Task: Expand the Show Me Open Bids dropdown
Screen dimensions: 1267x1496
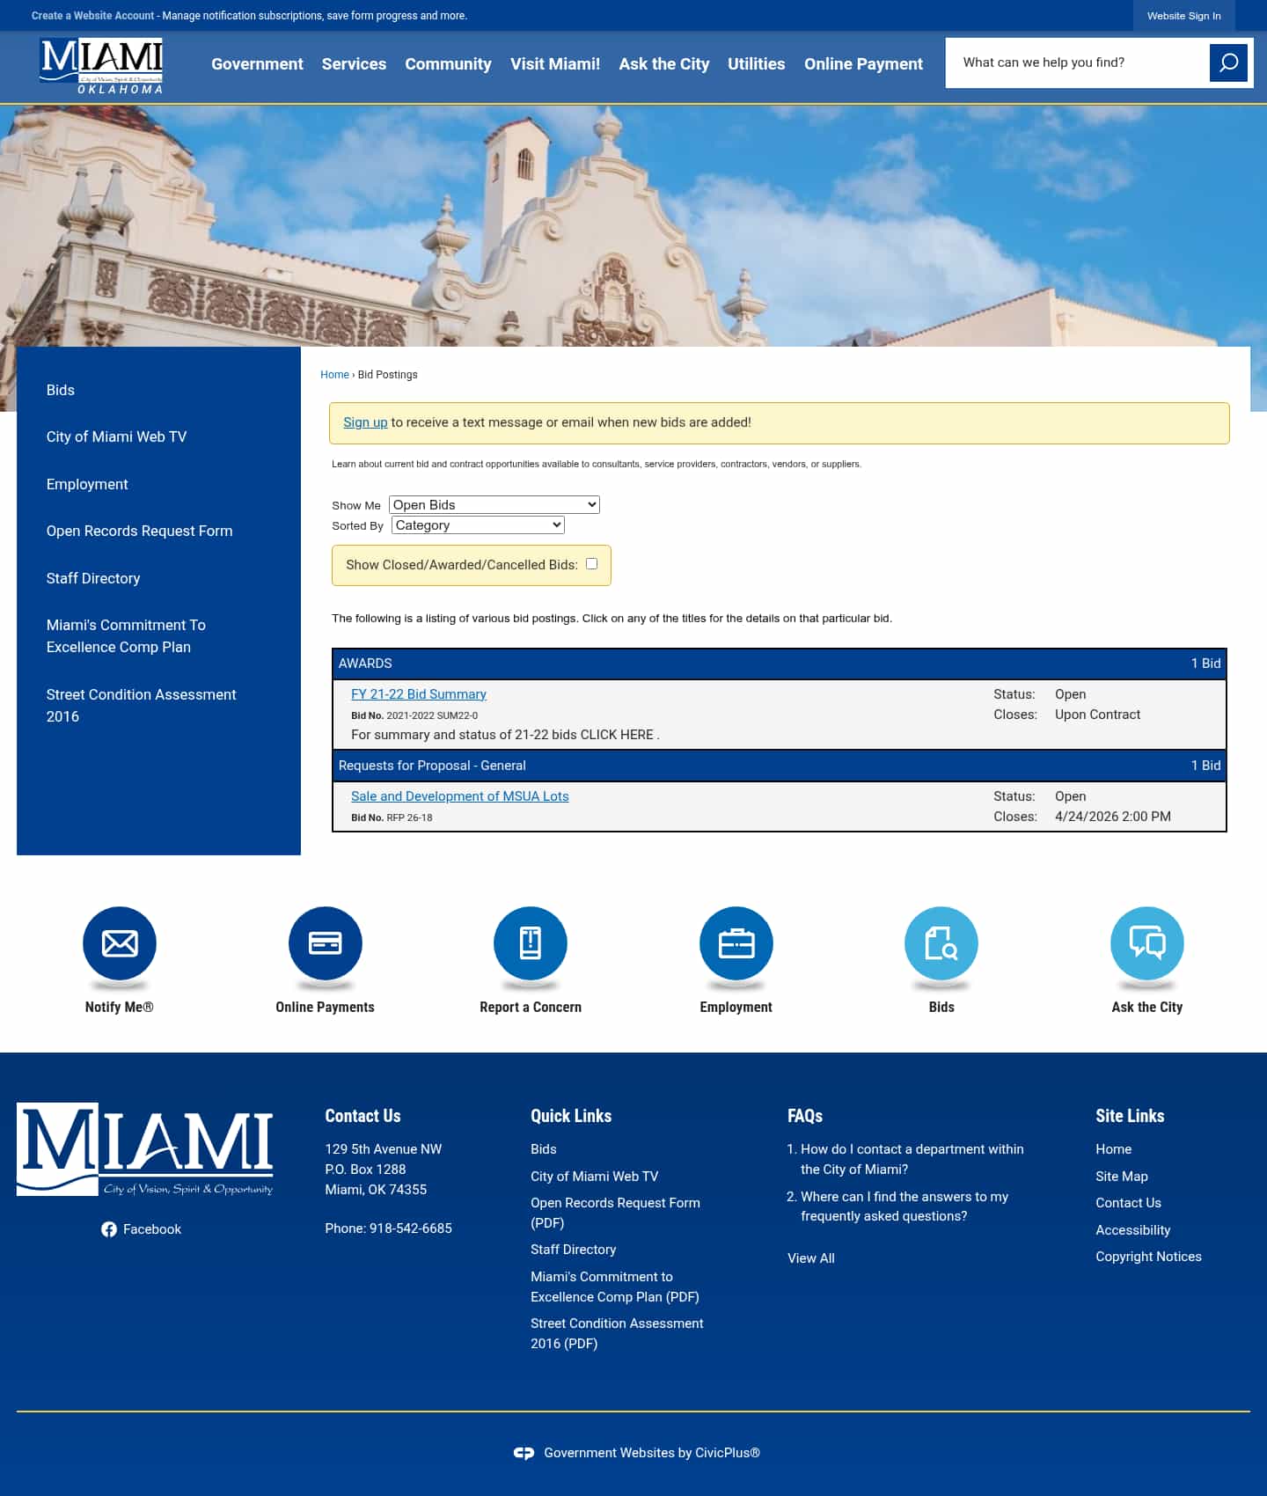Action: pyautogui.click(x=494, y=505)
